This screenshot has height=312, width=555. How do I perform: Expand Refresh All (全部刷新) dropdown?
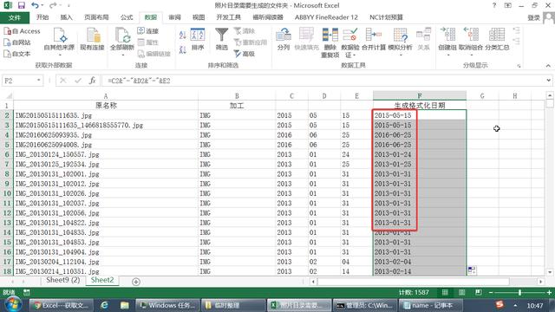click(x=122, y=55)
